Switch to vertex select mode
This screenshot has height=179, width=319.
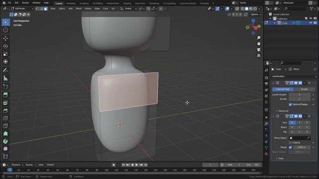37,9
